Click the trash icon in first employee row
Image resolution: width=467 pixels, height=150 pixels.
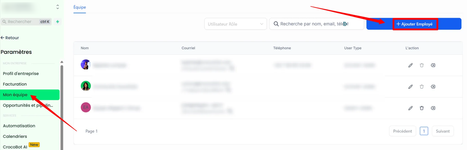point(422,65)
